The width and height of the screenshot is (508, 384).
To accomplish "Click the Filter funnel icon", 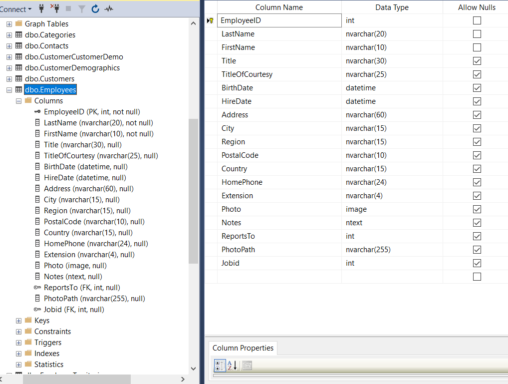I will point(82,9).
